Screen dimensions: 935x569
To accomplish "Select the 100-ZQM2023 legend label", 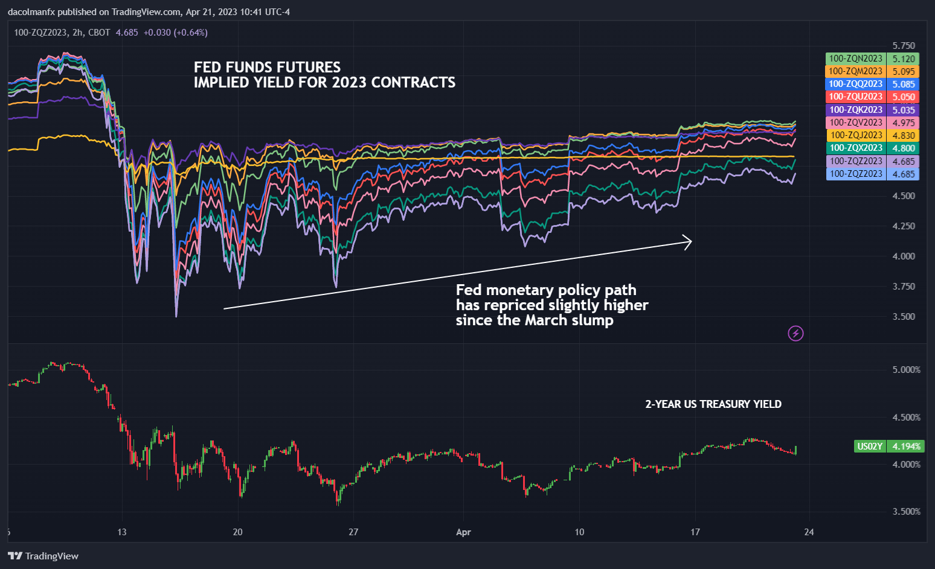I will pyautogui.click(x=855, y=71).
